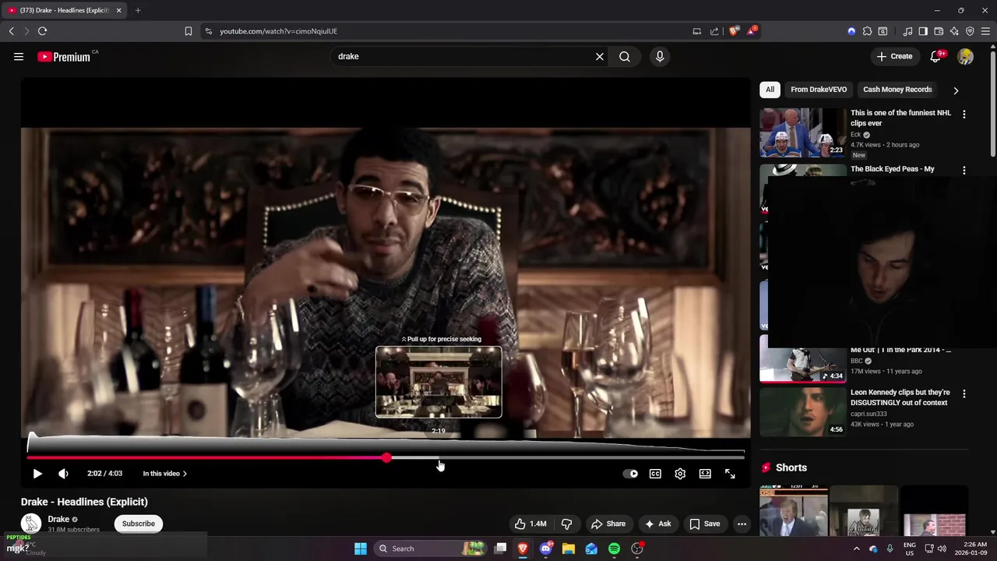
Task: Open the account avatar menu
Action: click(x=966, y=56)
